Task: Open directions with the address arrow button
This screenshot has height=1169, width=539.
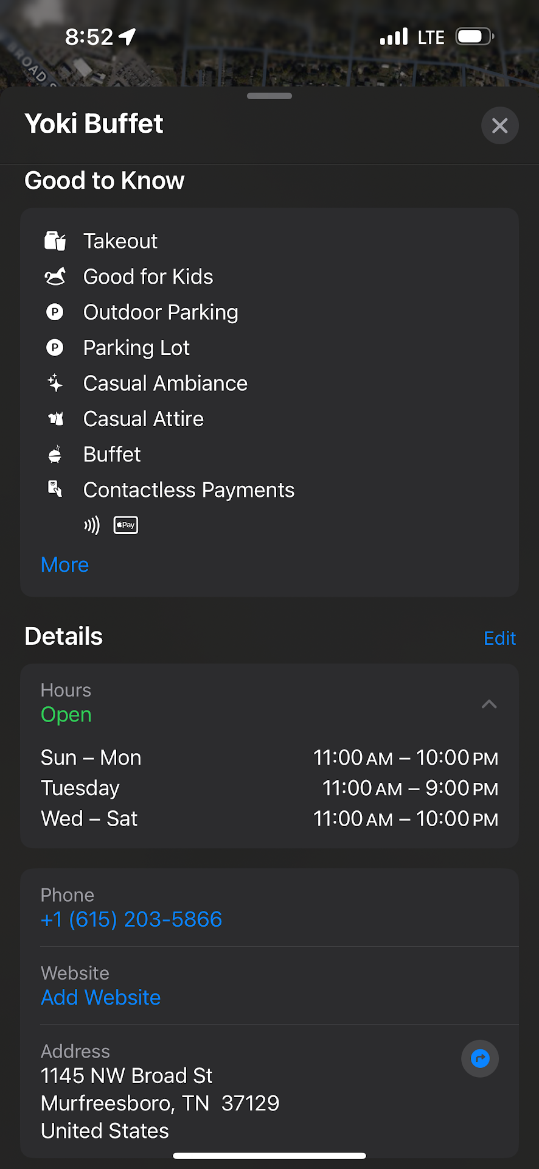Action: click(x=480, y=1059)
